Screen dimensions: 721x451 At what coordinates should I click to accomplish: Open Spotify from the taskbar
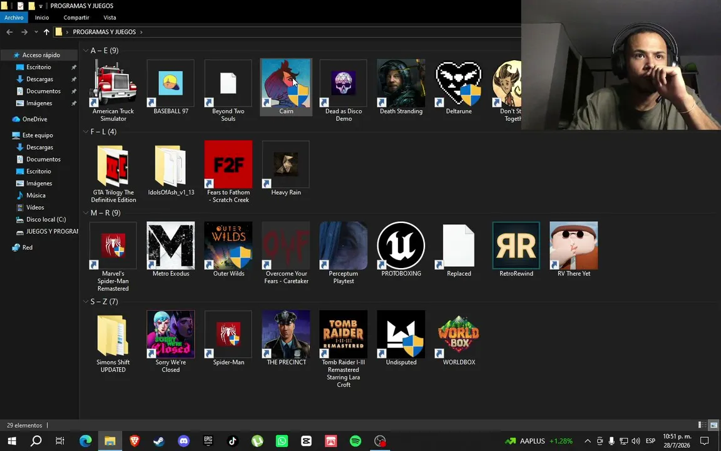point(355,441)
